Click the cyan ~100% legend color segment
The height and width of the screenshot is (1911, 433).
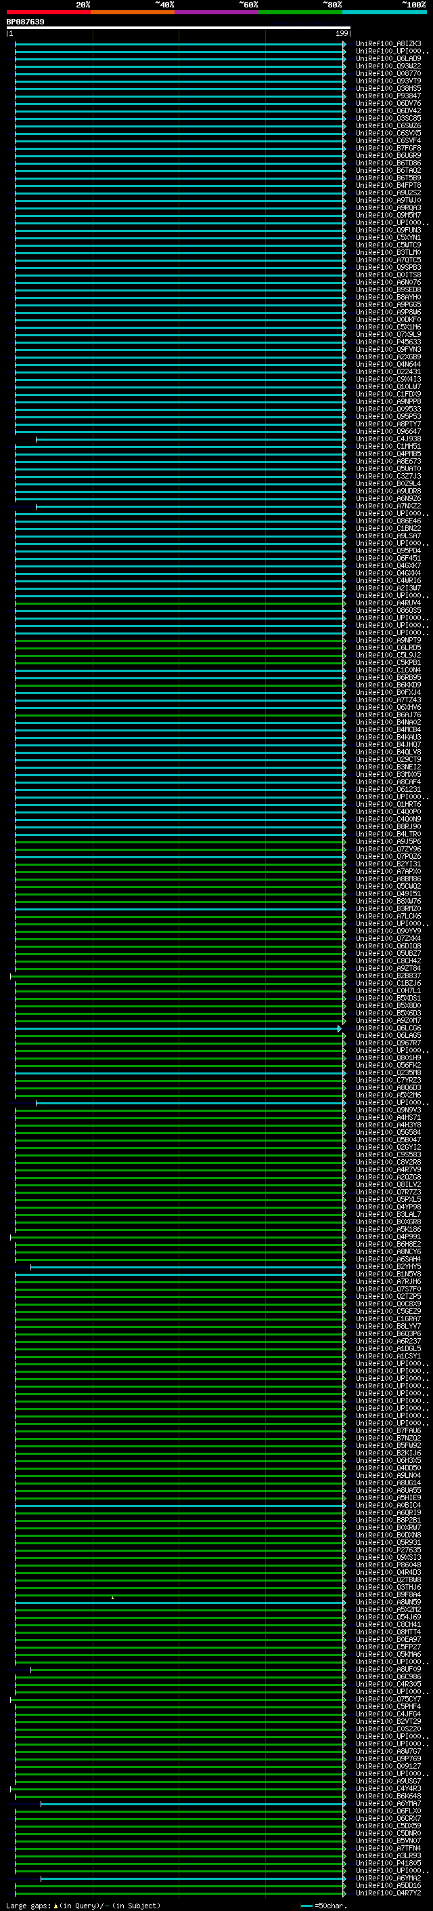point(384,12)
